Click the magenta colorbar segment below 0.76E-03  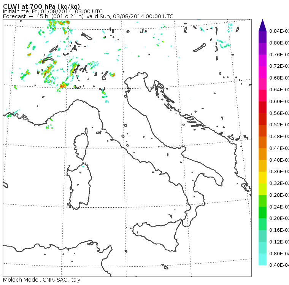click(262, 61)
